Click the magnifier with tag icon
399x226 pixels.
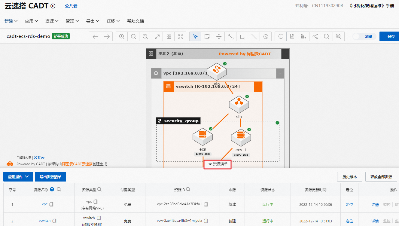pyautogui.click(x=338, y=37)
